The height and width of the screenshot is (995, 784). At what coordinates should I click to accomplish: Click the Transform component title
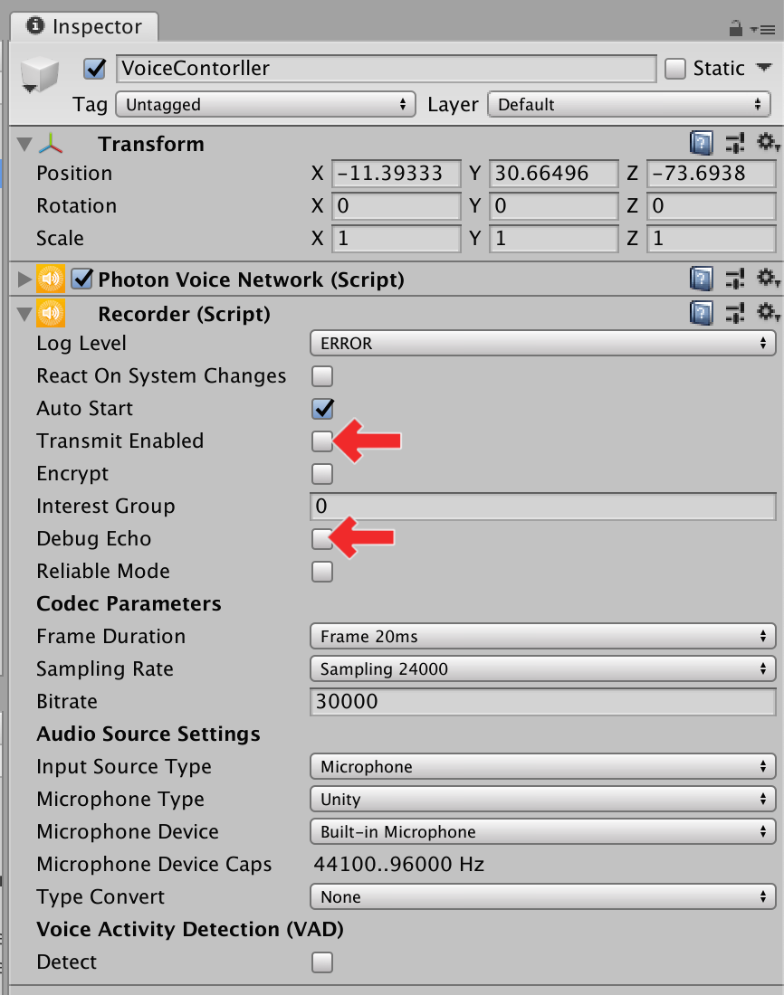pos(151,144)
